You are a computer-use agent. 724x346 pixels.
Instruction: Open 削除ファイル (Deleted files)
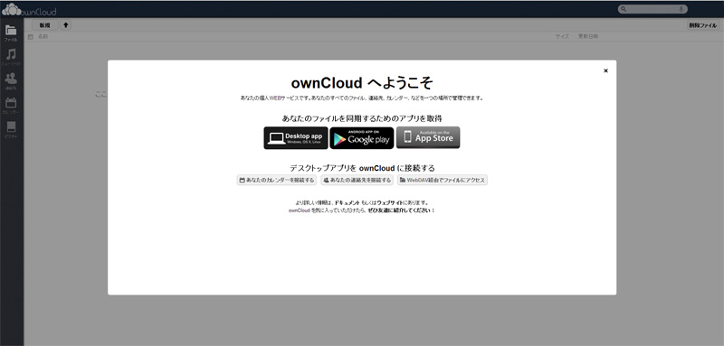[x=703, y=26]
